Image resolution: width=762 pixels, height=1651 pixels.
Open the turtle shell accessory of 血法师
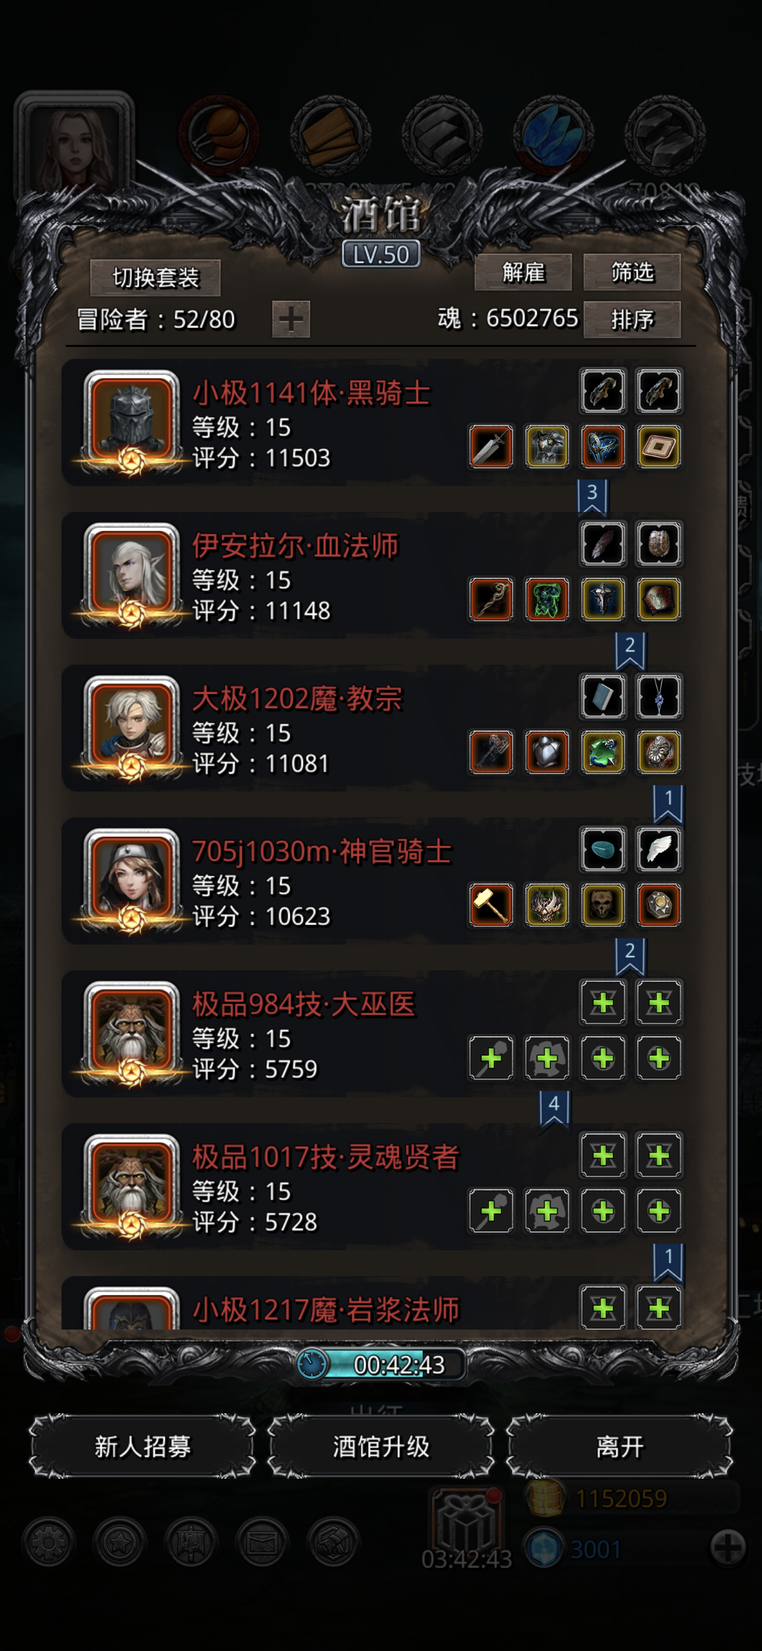pos(659,544)
